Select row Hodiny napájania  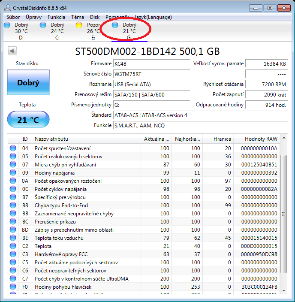pyautogui.click(x=144, y=172)
